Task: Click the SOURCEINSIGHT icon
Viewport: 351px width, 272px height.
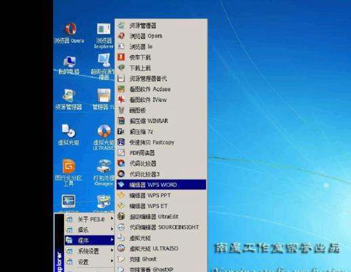Action: click(121, 227)
